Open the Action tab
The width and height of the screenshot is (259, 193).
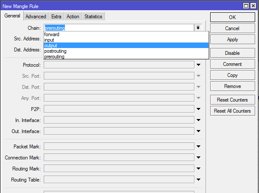(73, 17)
